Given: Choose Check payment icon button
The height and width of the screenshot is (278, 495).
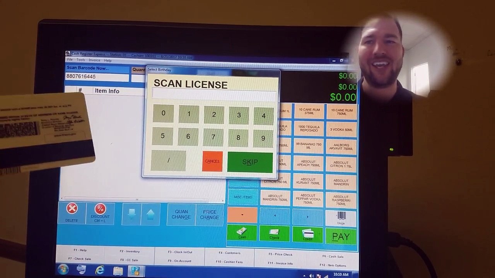Looking at the screenshot, I should coord(274,234).
